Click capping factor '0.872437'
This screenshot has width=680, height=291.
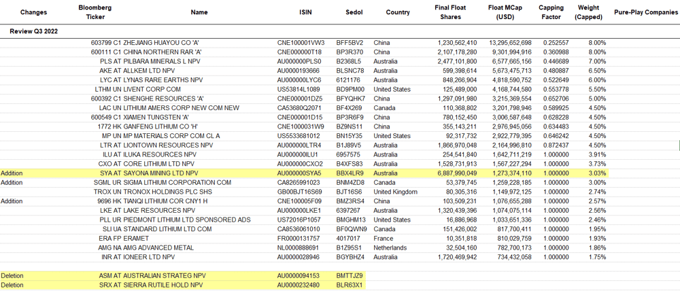(x=556, y=145)
